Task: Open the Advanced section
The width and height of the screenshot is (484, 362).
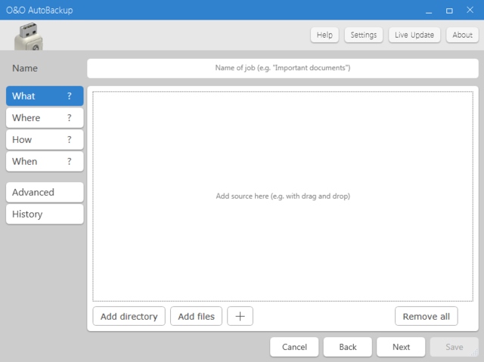Action: coord(45,192)
